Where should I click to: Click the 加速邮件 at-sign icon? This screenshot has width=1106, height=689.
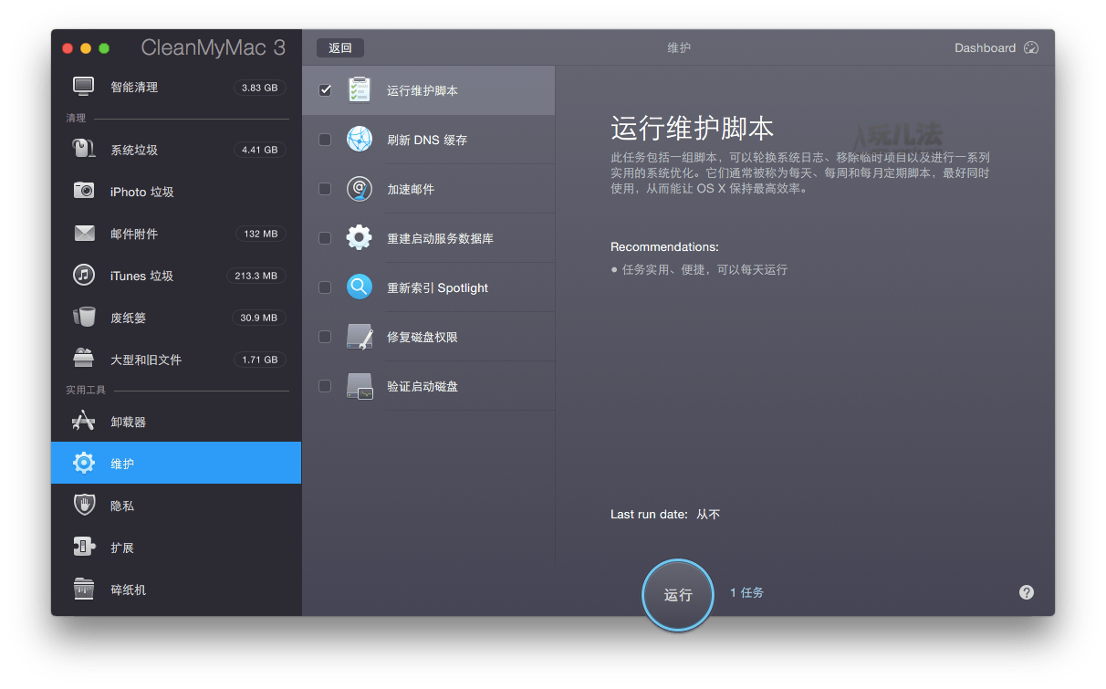(x=360, y=189)
